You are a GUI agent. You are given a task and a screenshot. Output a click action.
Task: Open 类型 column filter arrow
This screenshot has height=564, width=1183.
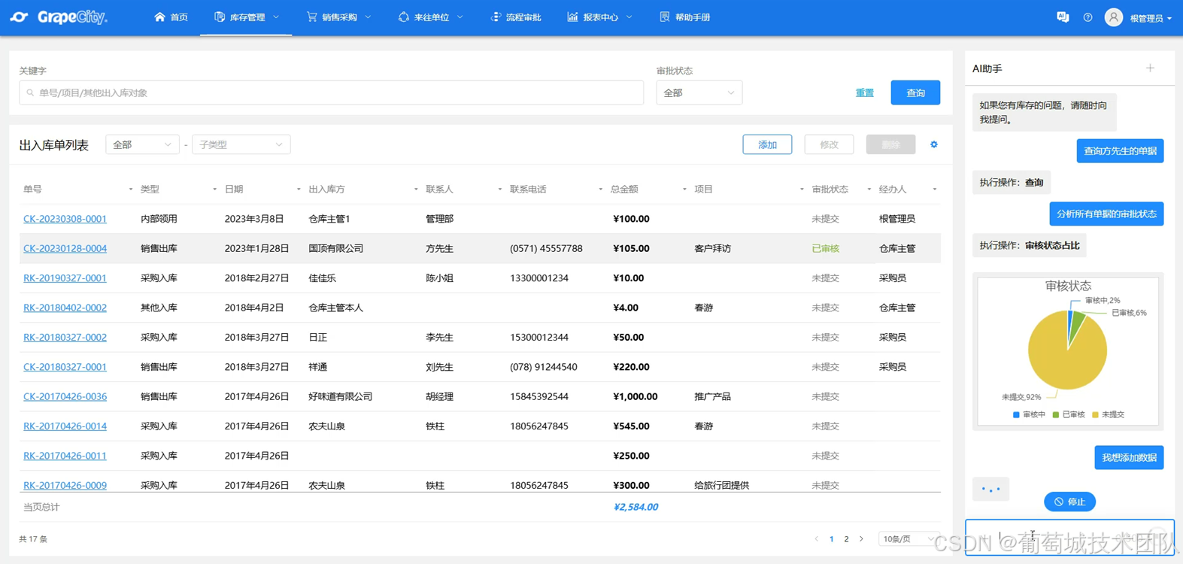(214, 190)
